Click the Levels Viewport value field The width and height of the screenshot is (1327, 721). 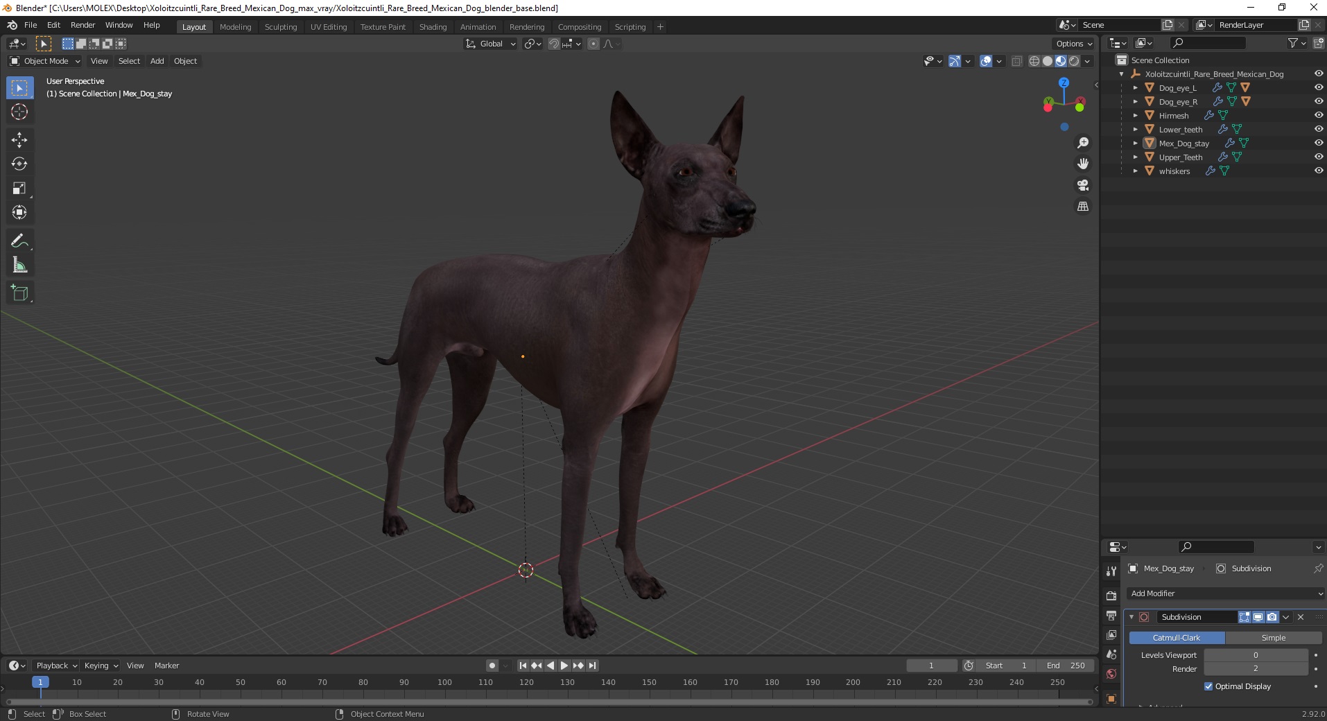tap(1256, 655)
